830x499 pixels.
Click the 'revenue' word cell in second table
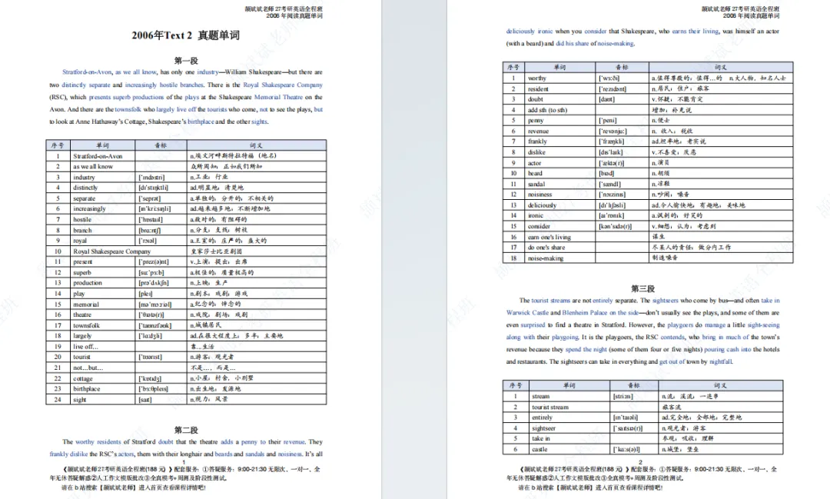coord(560,131)
